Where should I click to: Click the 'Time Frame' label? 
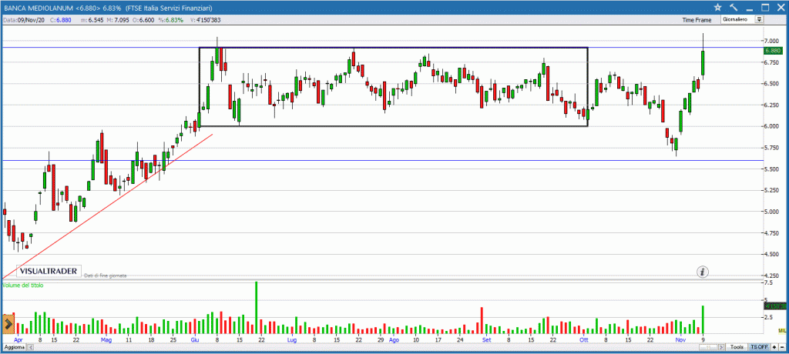coord(697,20)
